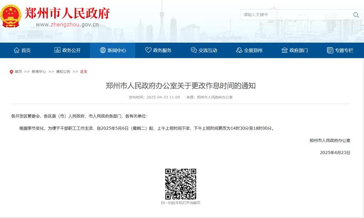
Task: Click the 专题专栏 document icon
Action: 330,50
